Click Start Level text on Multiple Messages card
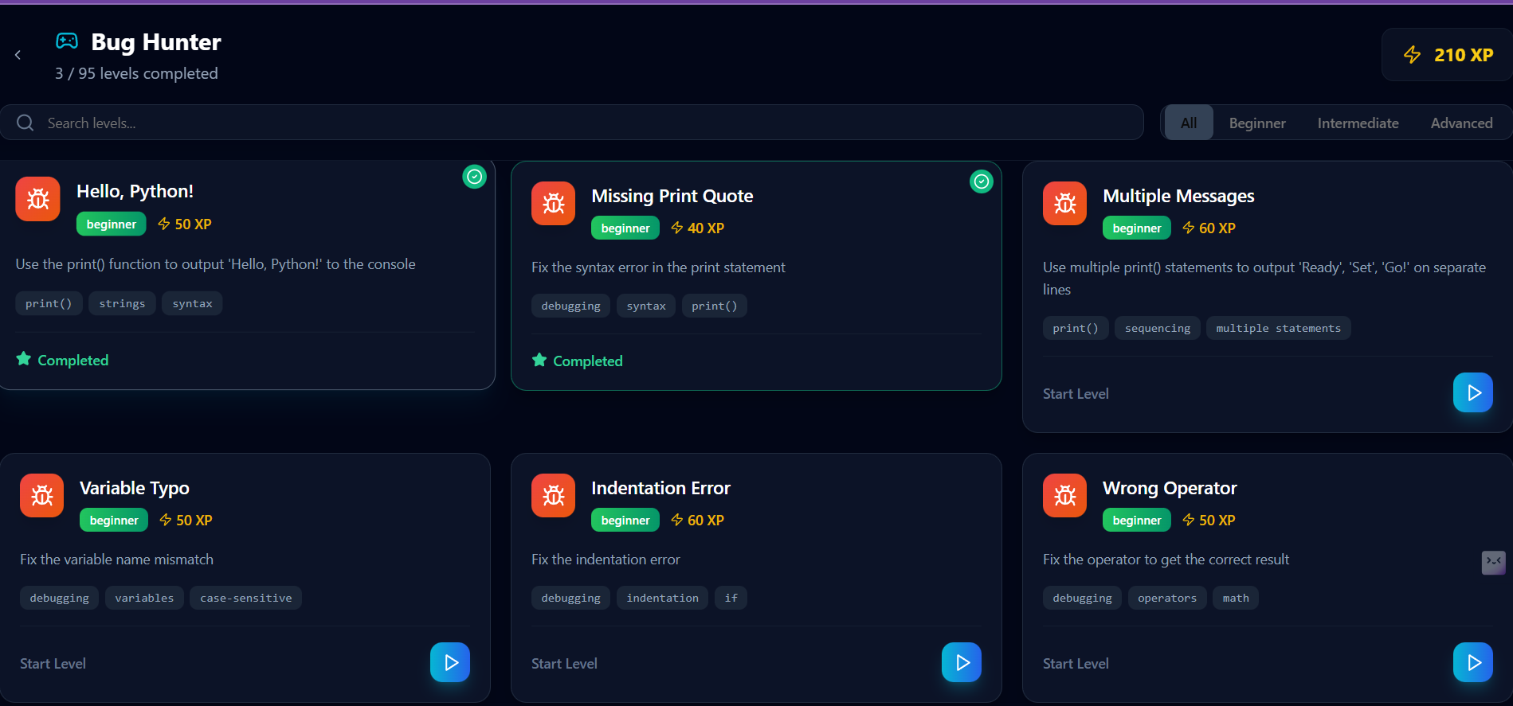This screenshot has width=1513, height=706. tap(1076, 394)
